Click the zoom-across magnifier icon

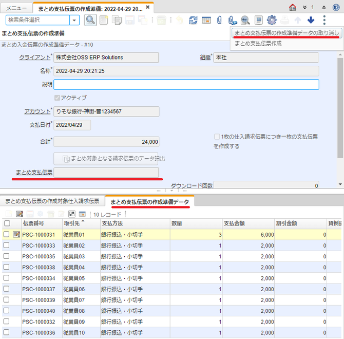pyautogui.click(x=245, y=21)
